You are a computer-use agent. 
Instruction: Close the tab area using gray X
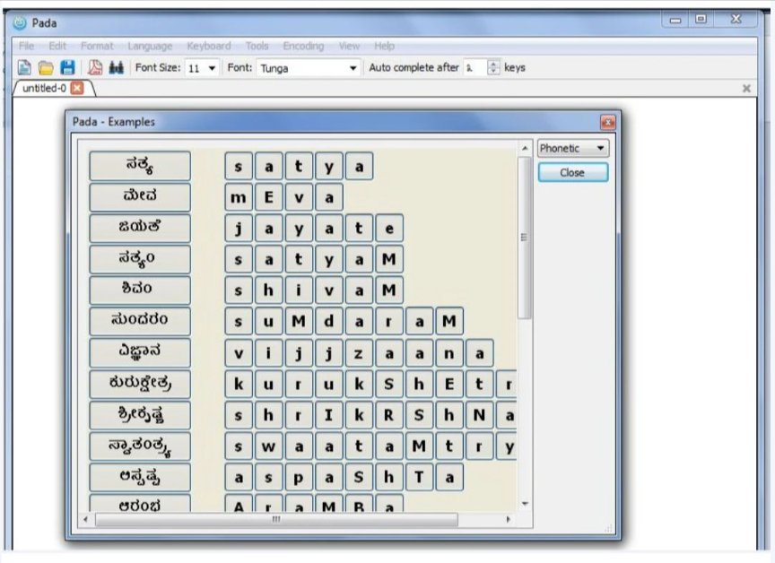point(746,89)
